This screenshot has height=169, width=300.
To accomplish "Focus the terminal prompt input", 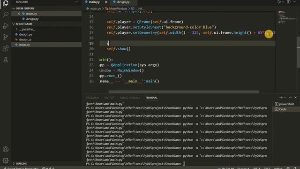I will pos(184,164).
